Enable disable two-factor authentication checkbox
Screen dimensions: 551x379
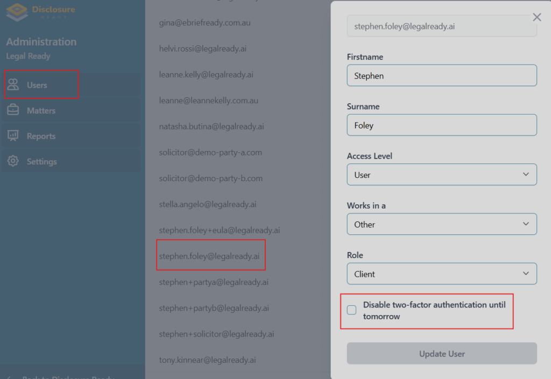tap(351, 310)
